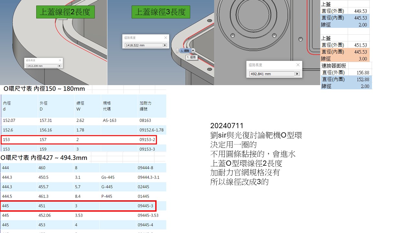This screenshot has width=414, height=233.
Task: Select highlighted O-ring row 09445-3
Action: [x=79, y=206]
